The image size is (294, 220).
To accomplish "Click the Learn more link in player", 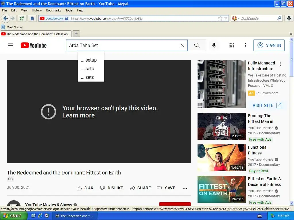I will point(78,115).
